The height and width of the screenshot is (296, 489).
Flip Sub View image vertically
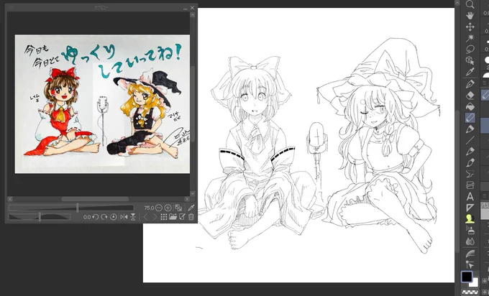coord(133,217)
